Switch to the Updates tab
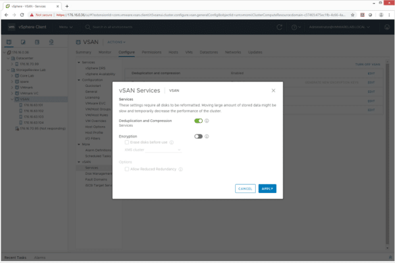The width and height of the screenshot is (395, 263). [255, 52]
